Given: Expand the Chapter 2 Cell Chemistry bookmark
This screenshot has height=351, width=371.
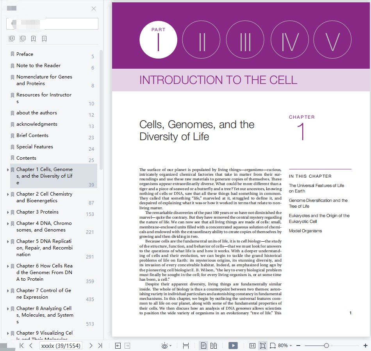Looking at the screenshot, I should click(8, 194).
